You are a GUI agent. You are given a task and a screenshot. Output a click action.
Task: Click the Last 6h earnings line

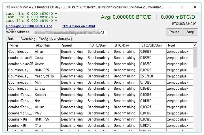point(31,17)
